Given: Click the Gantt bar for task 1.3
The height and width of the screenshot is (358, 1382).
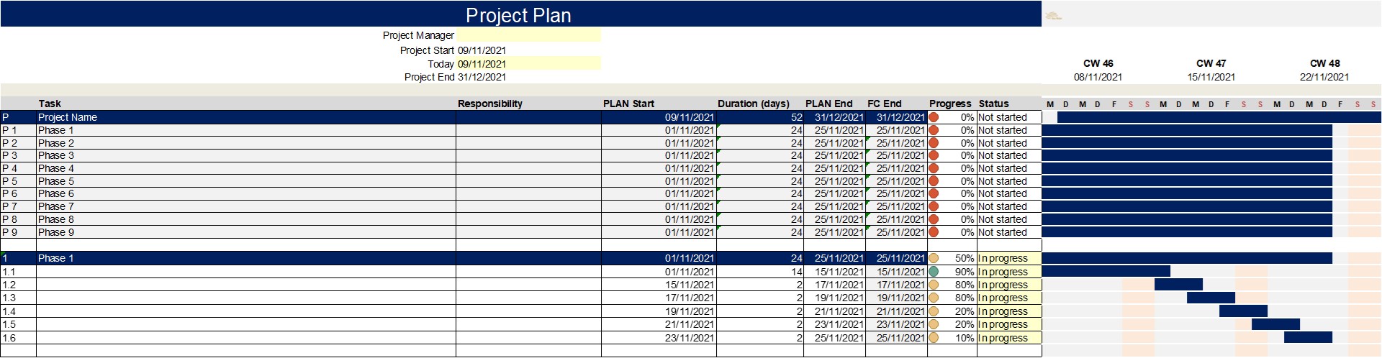Looking at the screenshot, I should click(x=1211, y=298).
